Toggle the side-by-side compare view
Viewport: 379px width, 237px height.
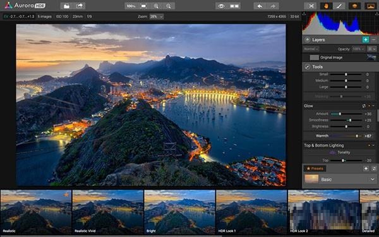[234, 6]
